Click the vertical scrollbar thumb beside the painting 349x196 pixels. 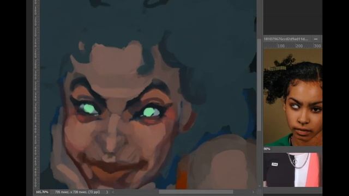point(260,85)
